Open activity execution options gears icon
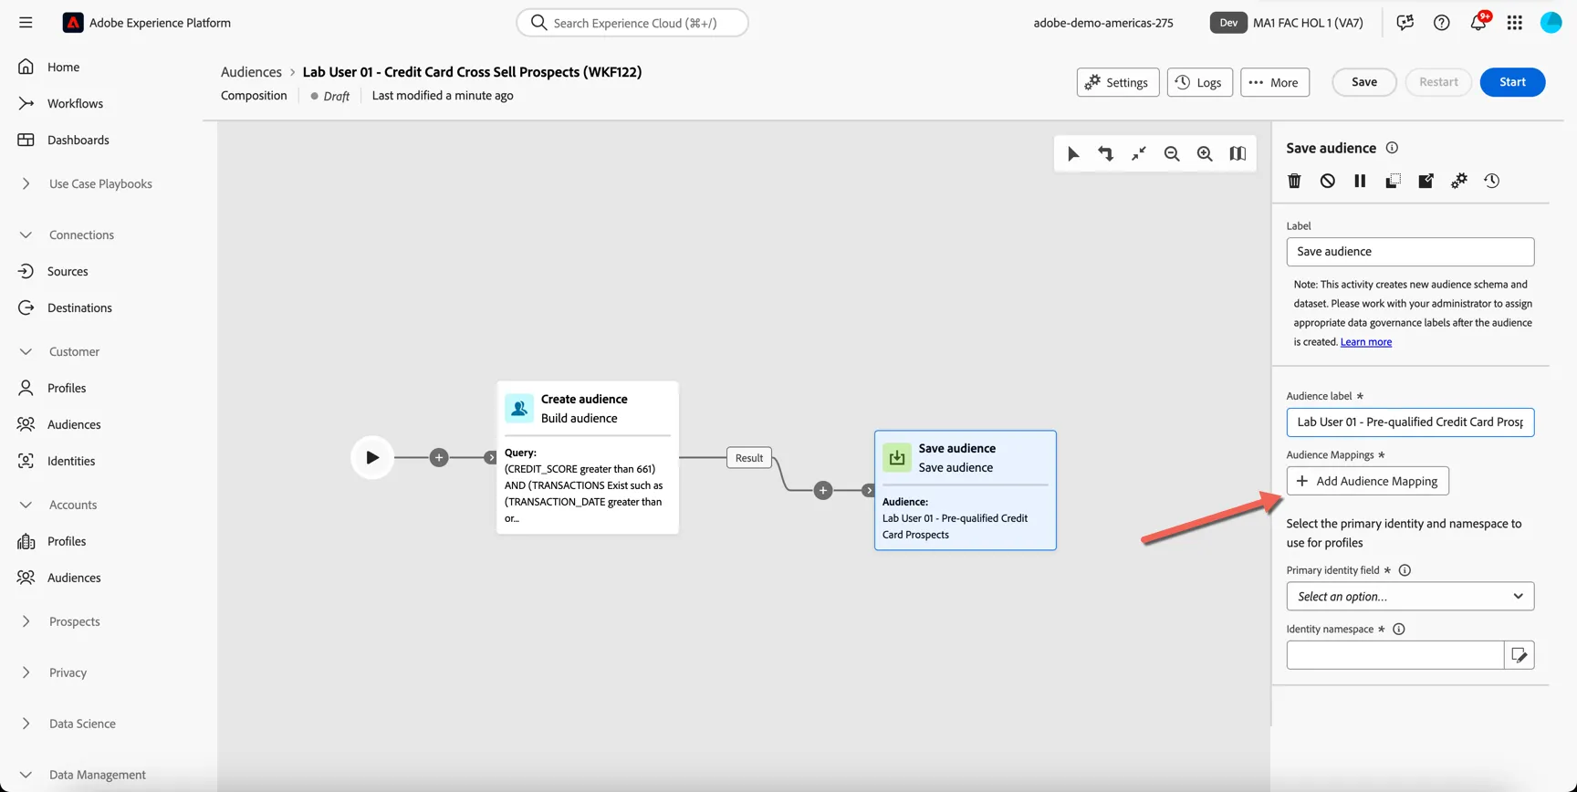 (1459, 181)
